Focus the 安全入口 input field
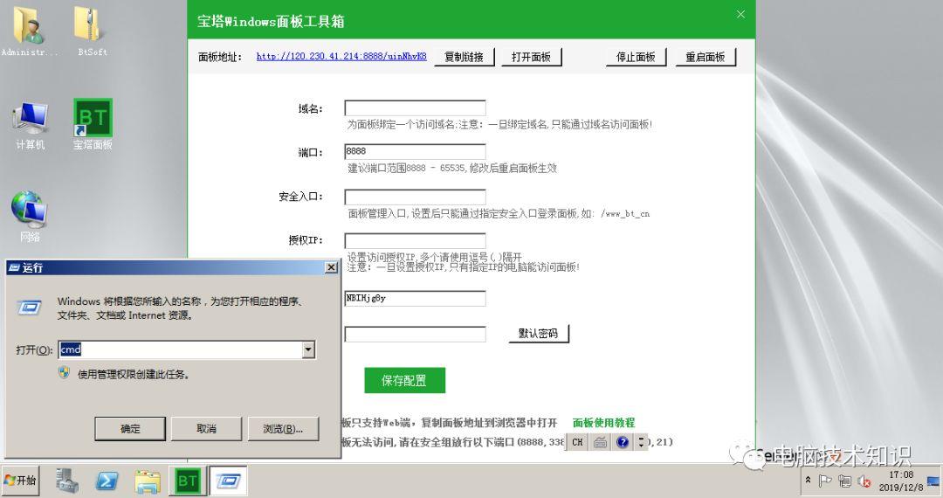The image size is (943, 498). pyautogui.click(x=415, y=197)
